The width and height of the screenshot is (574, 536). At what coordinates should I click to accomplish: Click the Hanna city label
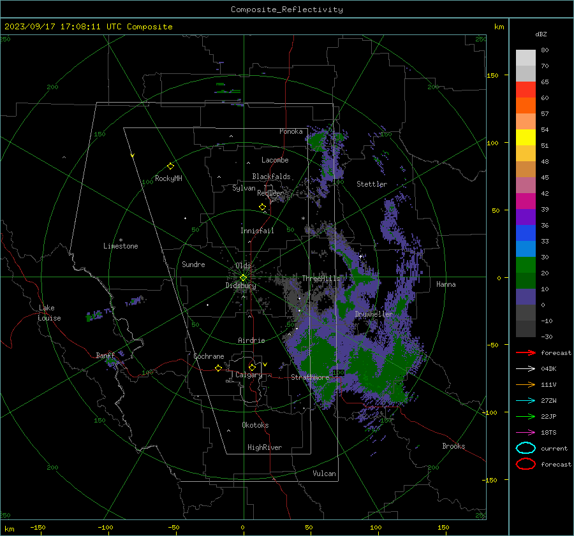point(446,284)
